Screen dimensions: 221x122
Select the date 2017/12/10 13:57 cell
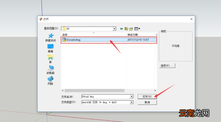(138, 40)
